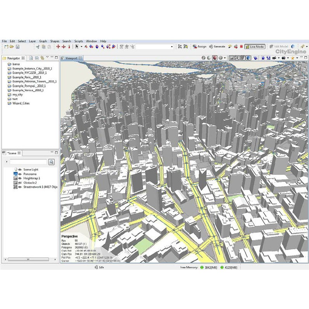
Task: Toggle Live Mode button
Action: coord(255,47)
